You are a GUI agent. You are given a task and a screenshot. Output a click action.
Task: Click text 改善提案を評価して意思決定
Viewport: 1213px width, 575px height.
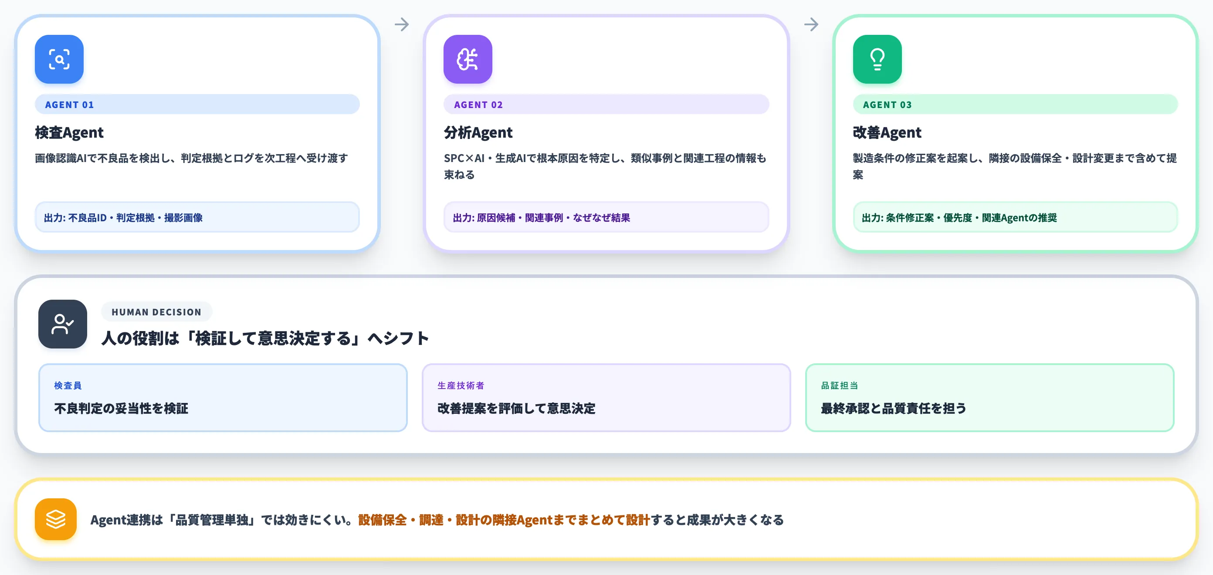516,408
